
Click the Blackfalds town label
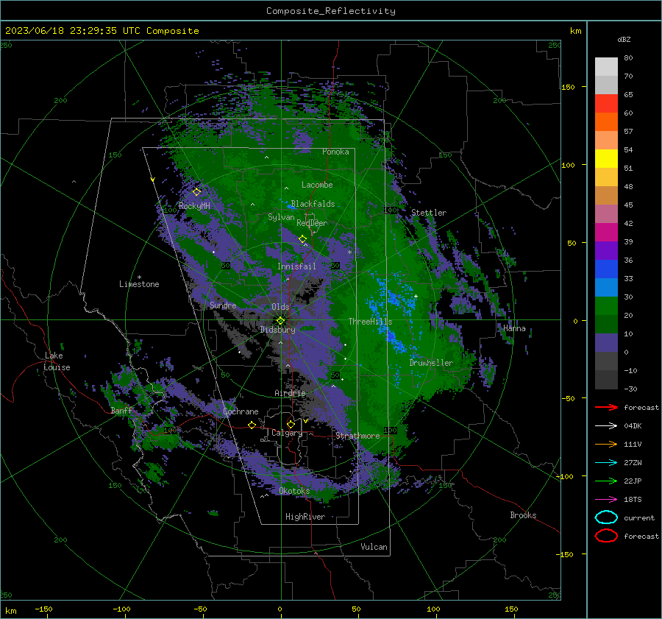[x=313, y=204]
